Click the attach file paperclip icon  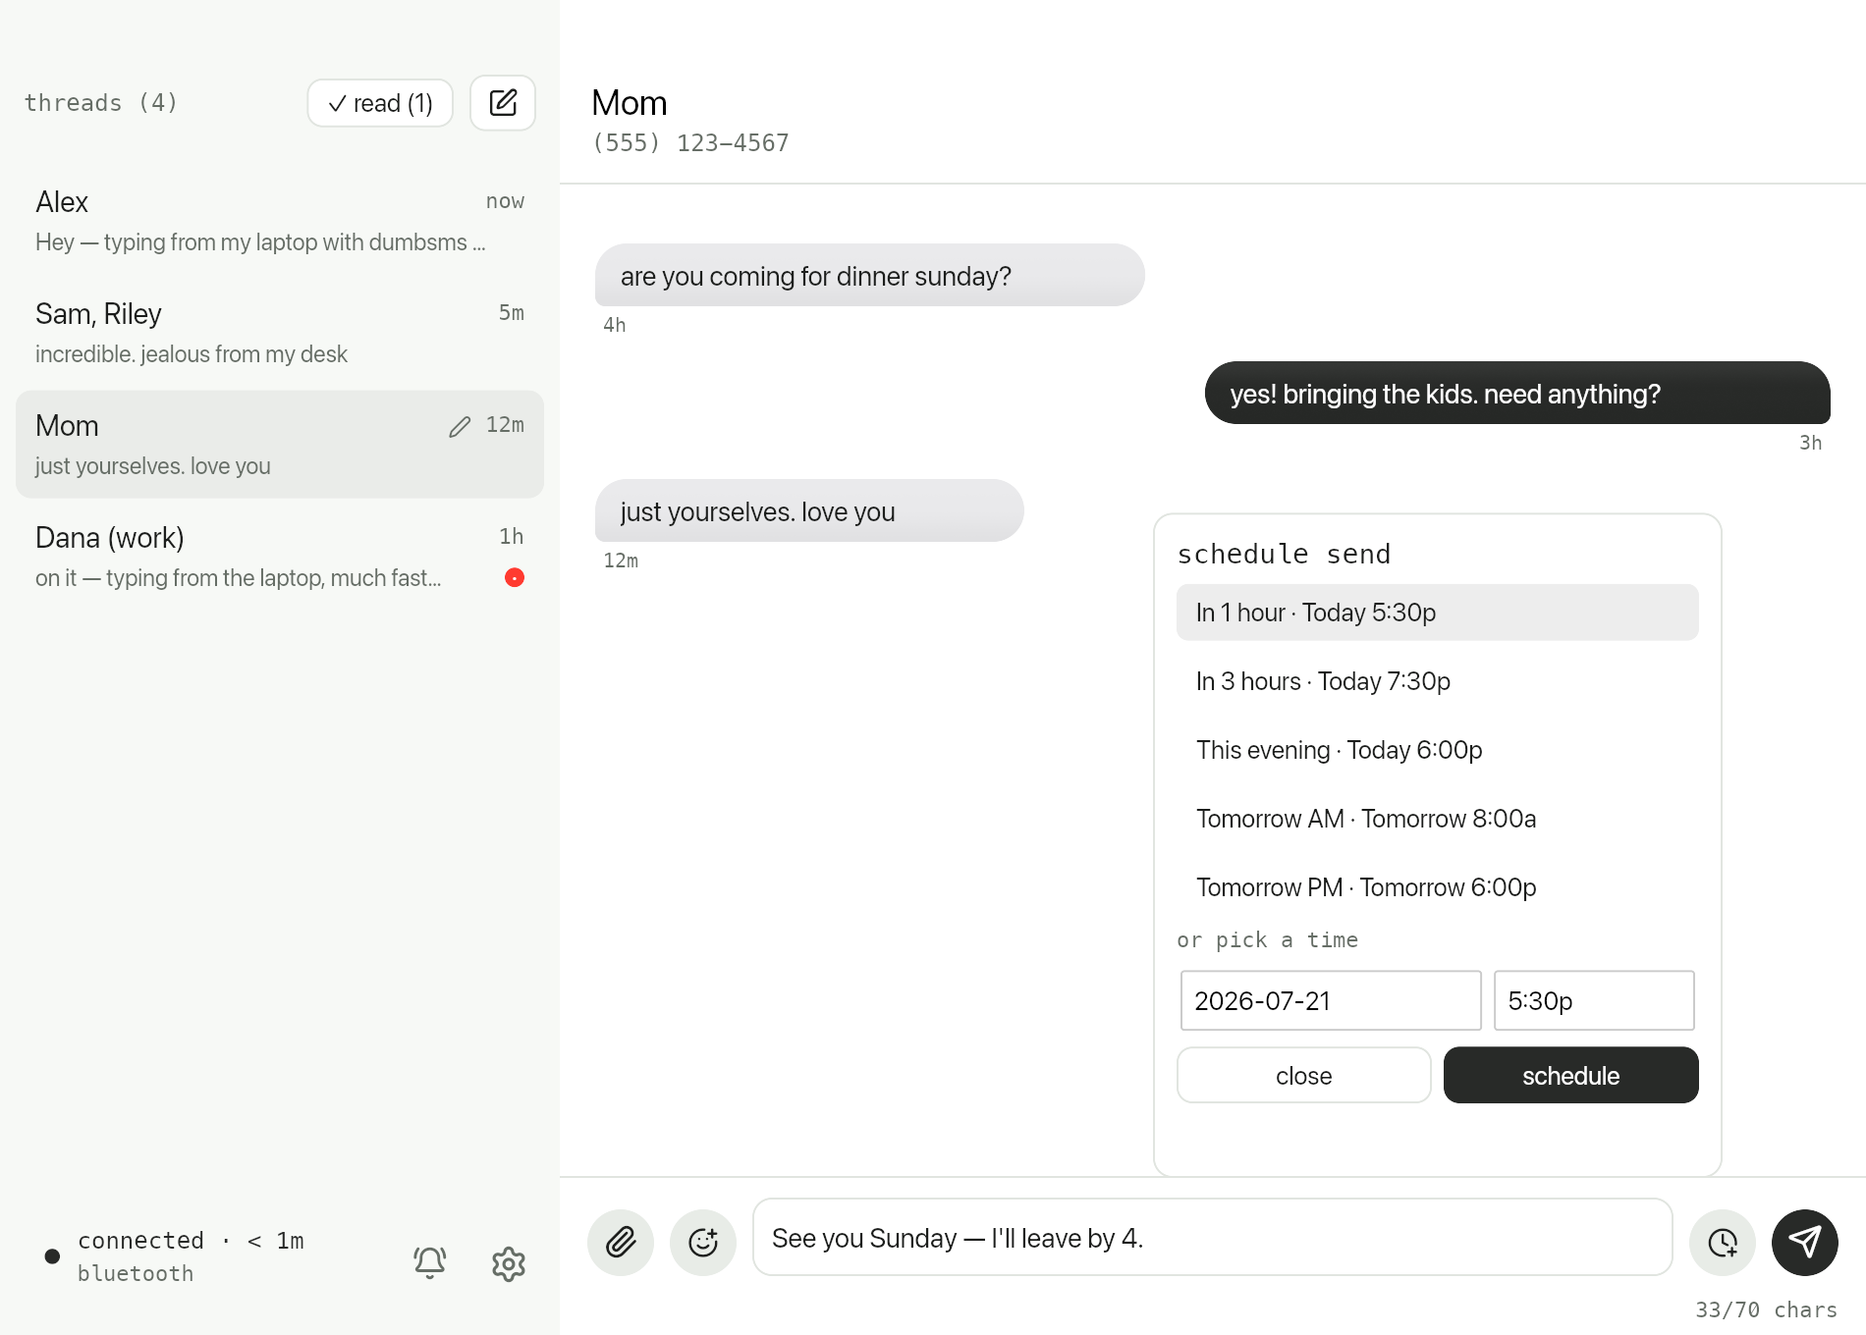pyautogui.click(x=621, y=1242)
